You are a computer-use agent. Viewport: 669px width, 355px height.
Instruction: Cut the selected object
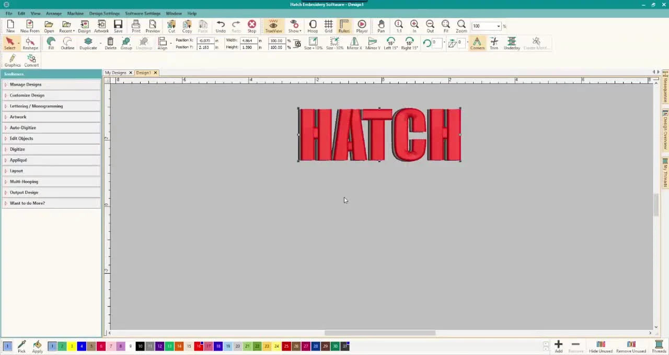point(171,26)
